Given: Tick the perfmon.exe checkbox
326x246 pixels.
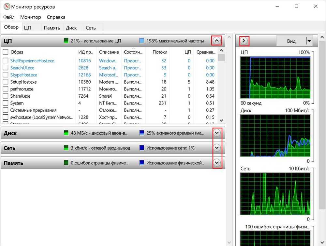Looking at the screenshot, I should 5,89.
